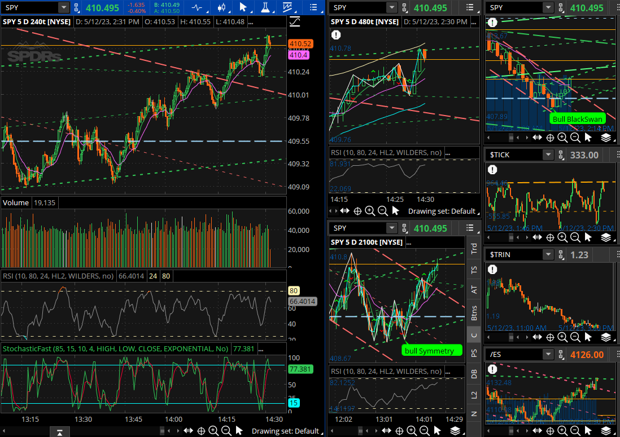Switch to the Trd sidebar tab
The image size is (620, 437).
[474, 248]
